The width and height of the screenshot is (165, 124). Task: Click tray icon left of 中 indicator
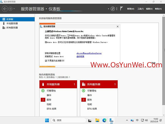(x=132, y=120)
